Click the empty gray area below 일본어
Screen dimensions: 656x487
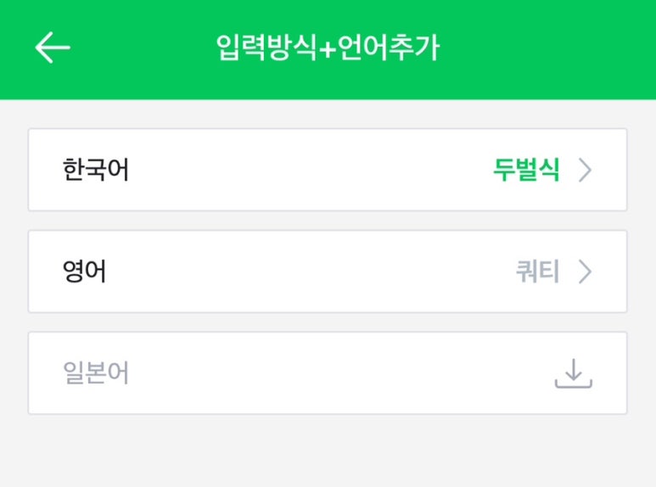[328, 451]
